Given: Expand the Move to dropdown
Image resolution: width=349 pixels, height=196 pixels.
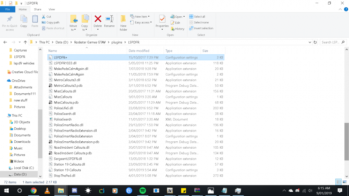Looking at the screenshot, I should pos(73,30).
